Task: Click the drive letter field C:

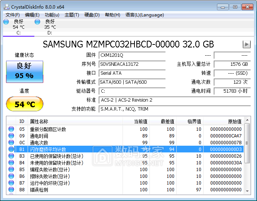Action: coord(132,91)
